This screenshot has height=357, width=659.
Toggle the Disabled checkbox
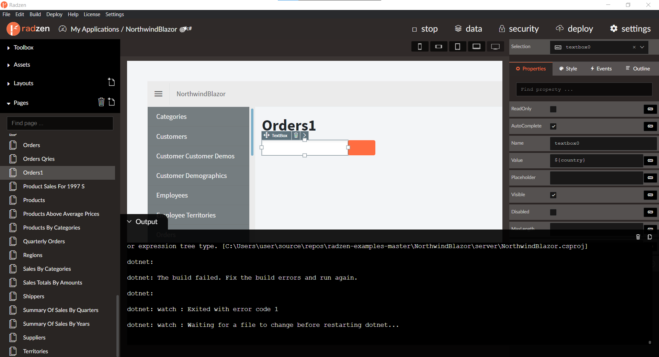(x=553, y=212)
